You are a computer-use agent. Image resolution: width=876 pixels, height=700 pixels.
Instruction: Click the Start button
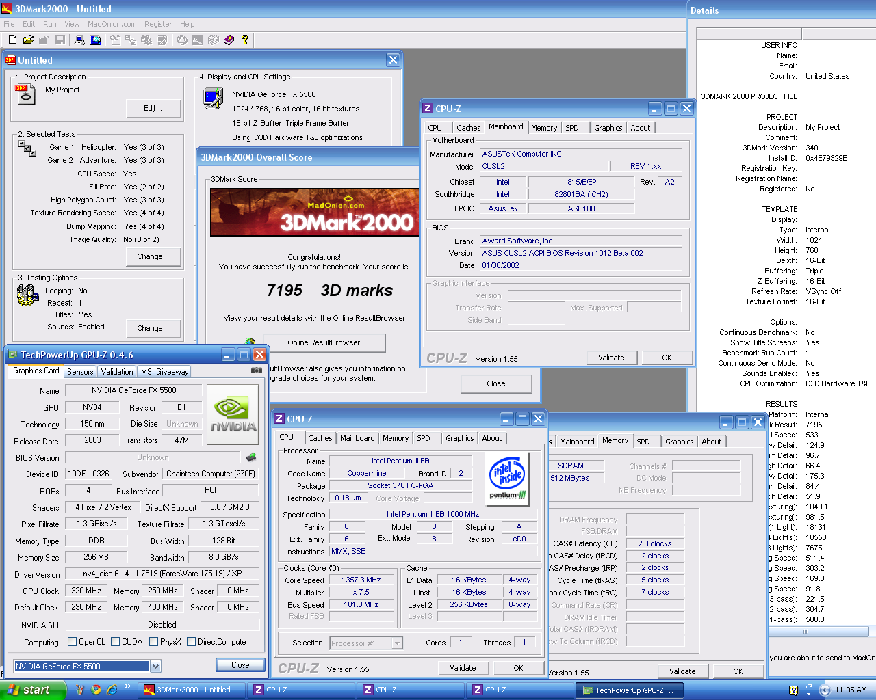click(32, 690)
